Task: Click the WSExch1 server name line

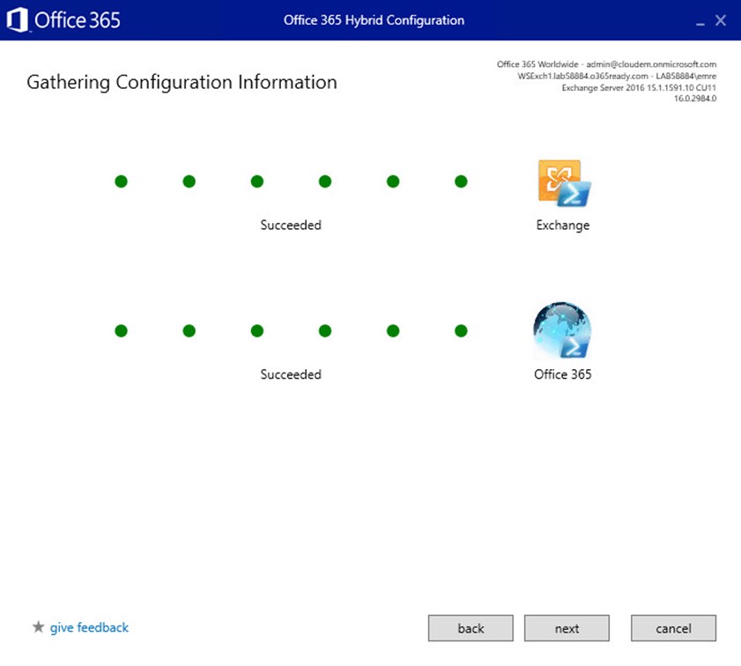Action: point(617,76)
